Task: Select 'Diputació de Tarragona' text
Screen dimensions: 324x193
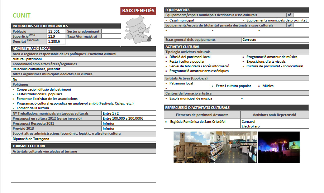Action: (31, 139)
